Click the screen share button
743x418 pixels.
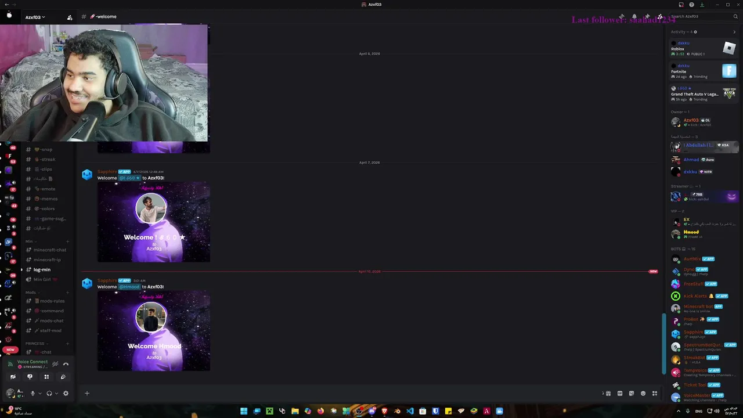[30, 377]
